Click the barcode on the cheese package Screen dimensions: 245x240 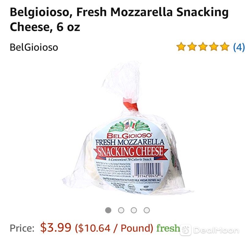148,170
